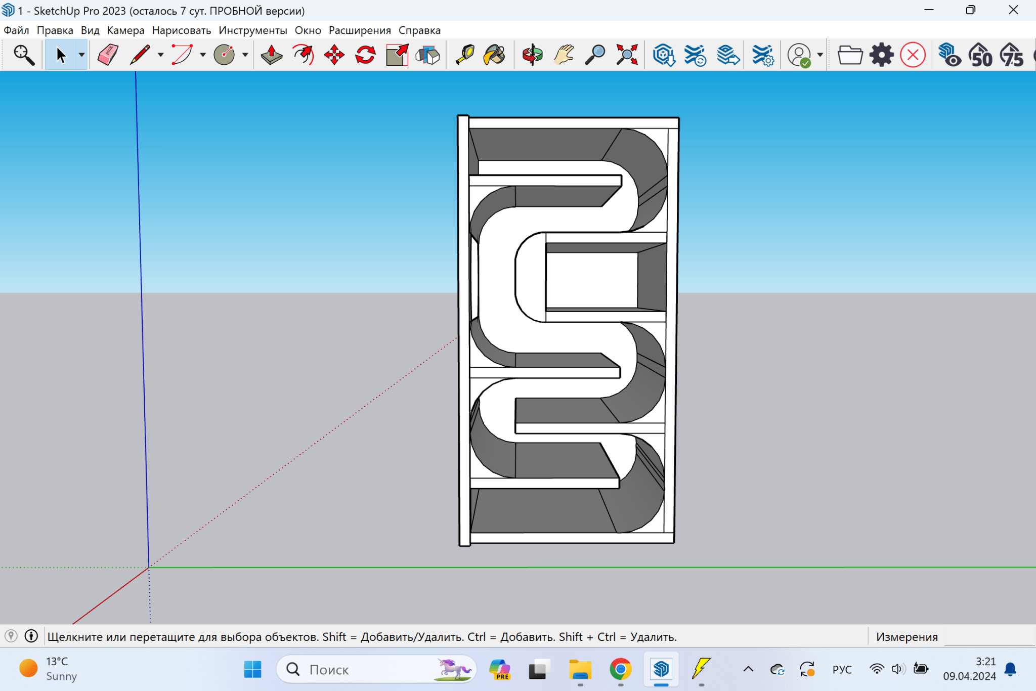Expand the Arc tool dropdown arrow
This screenshot has width=1036, height=691.
pyautogui.click(x=203, y=55)
